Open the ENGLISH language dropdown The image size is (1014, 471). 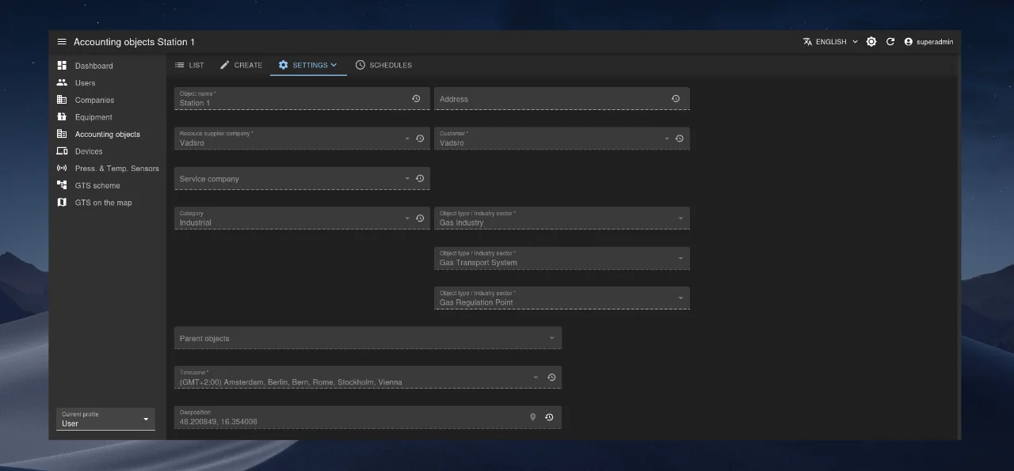(830, 42)
